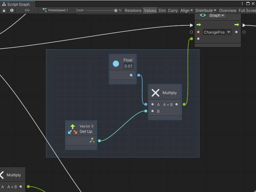This screenshot has height=192, width=256.
Task: Click the Full Screen button
Action: click(247, 10)
